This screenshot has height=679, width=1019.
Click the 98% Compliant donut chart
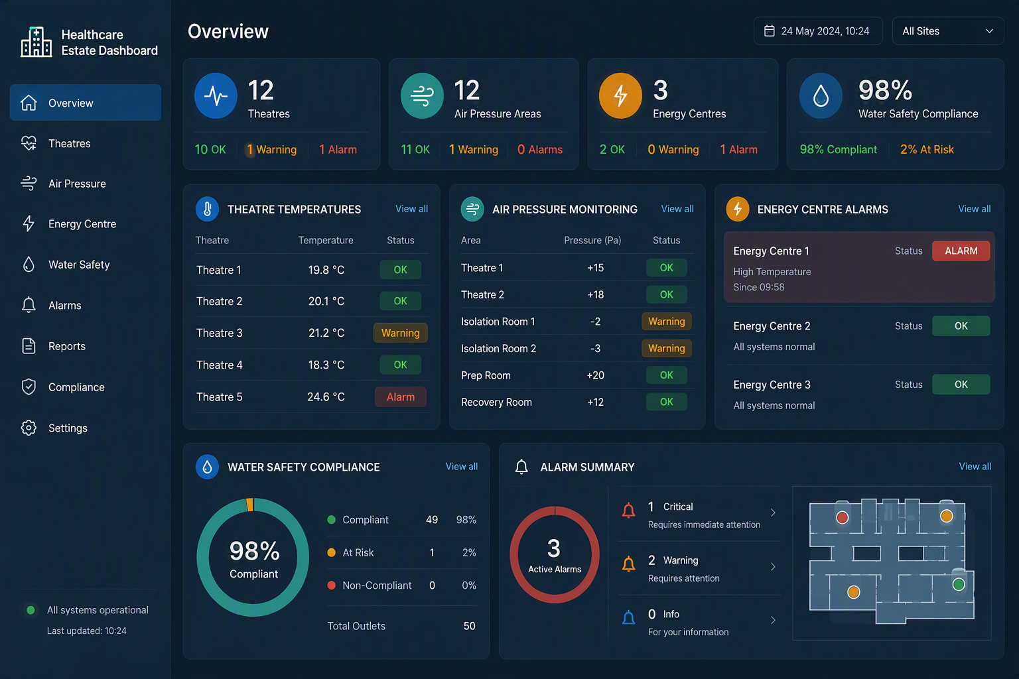pyautogui.click(x=253, y=558)
